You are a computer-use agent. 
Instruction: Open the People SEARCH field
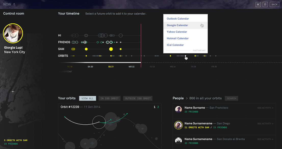tap(232, 98)
